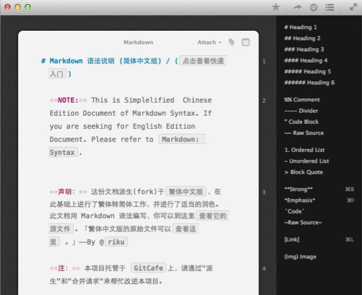
Task: Click the 源文件 link continuation
Action: tap(61, 229)
